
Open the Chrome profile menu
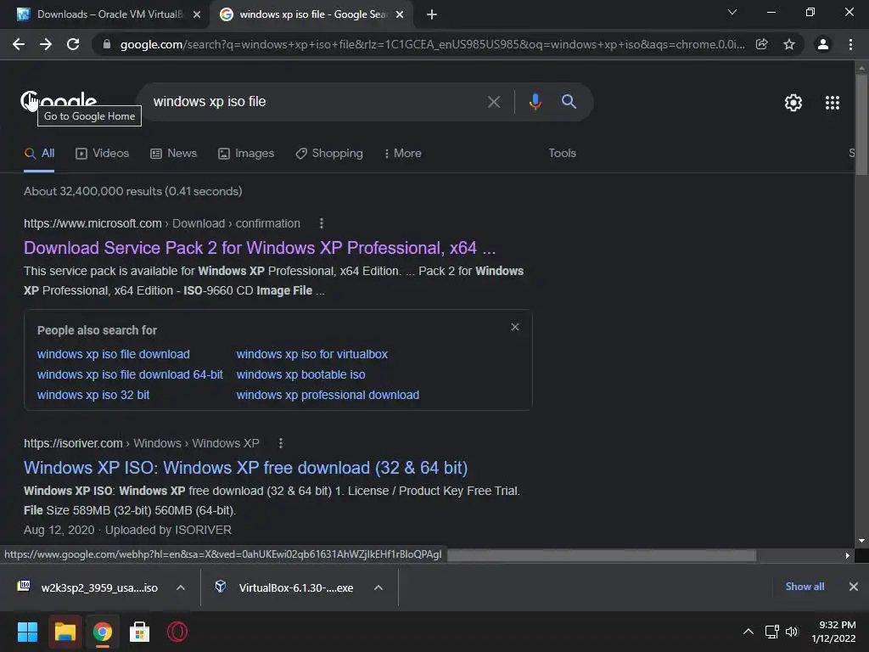pyautogui.click(x=823, y=44)
